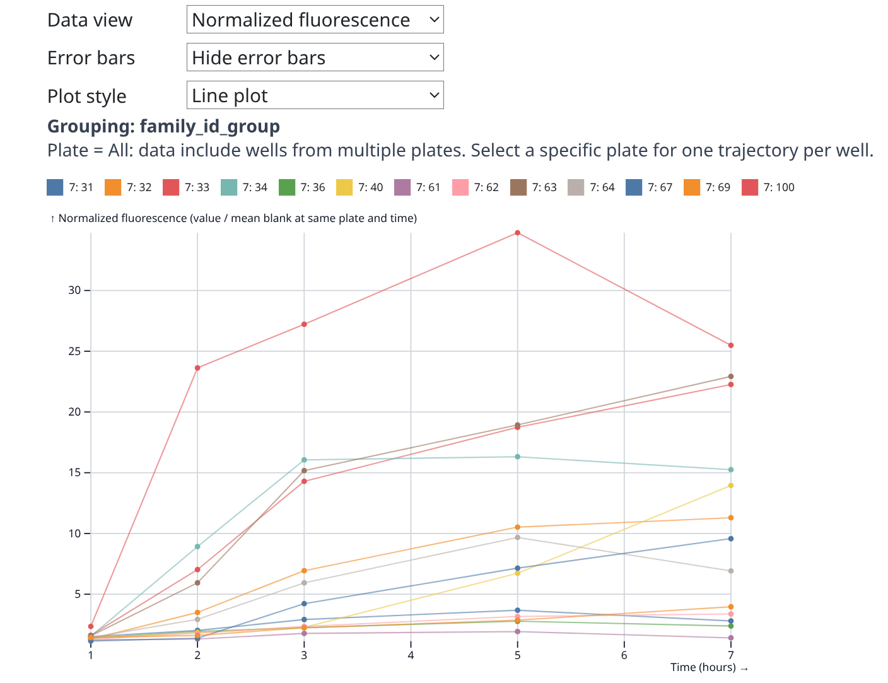The width and height of the screenshot is (888, 683).
Task: Click the 7: 69 legend label
Action: [718, 187]
